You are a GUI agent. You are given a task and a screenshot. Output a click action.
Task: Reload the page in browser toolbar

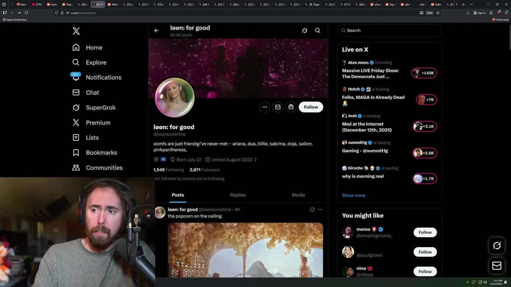26,13
